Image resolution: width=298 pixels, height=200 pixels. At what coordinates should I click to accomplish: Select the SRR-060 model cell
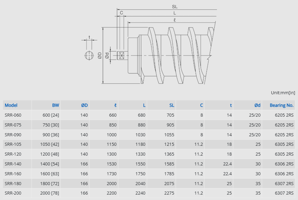click(x=13, y=115)
